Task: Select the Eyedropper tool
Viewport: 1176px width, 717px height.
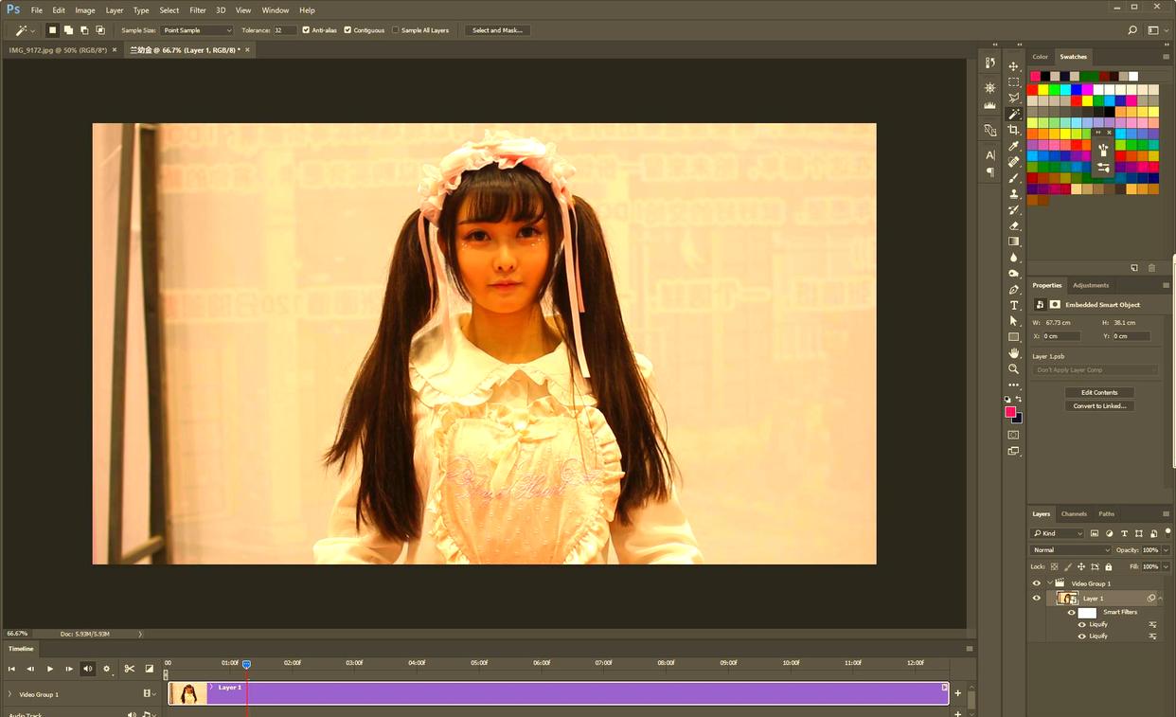Action: click(x=1013, y=147)
